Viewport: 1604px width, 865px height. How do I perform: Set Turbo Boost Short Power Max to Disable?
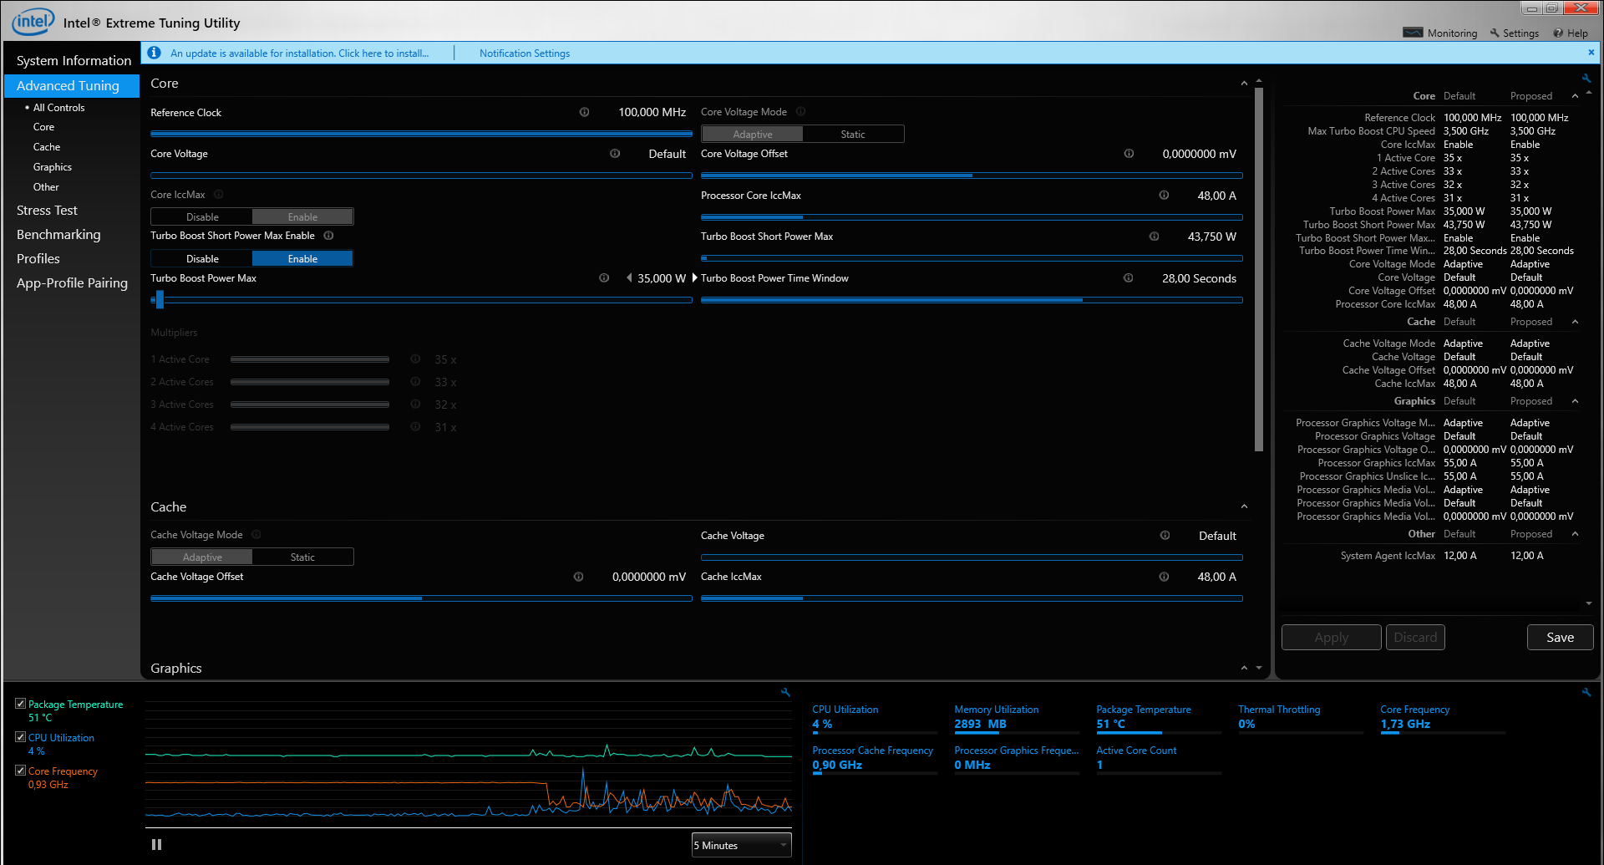[x=202, y=259]
